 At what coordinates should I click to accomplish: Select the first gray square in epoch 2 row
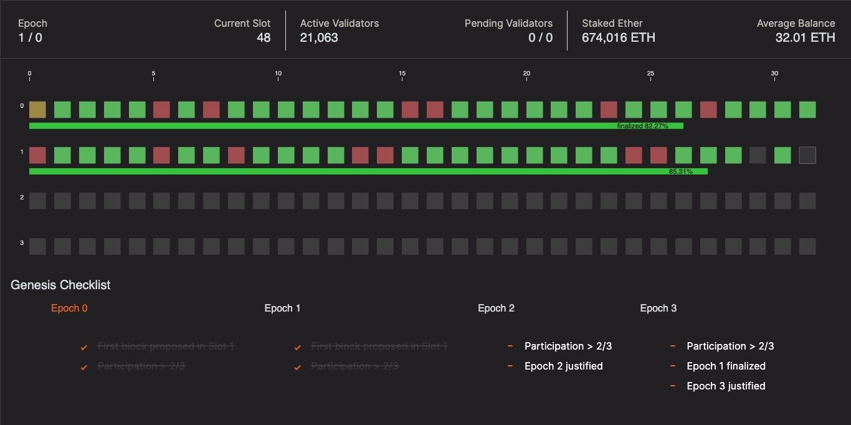tap(37, 201)
